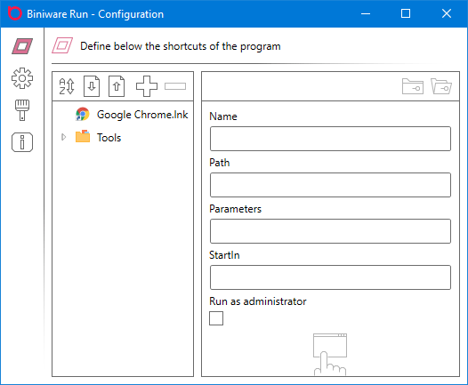Add a new shortcut with plus icon
This screenshot has height=385, width=468.
pos(147,86)
